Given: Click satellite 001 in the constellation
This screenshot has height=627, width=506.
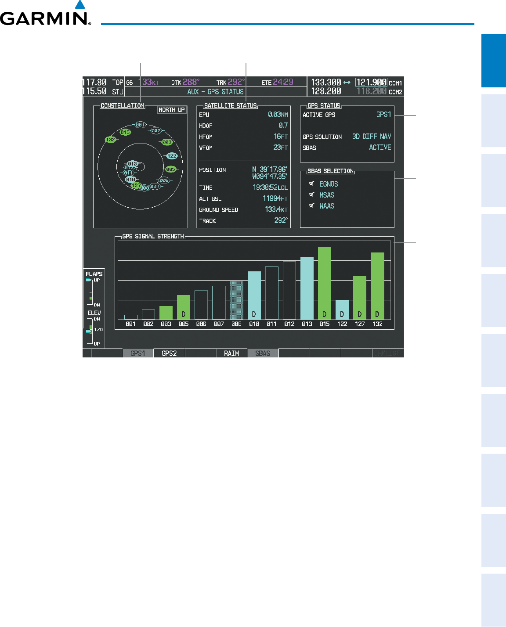Looking at the screenshot, I should point(140,125).
